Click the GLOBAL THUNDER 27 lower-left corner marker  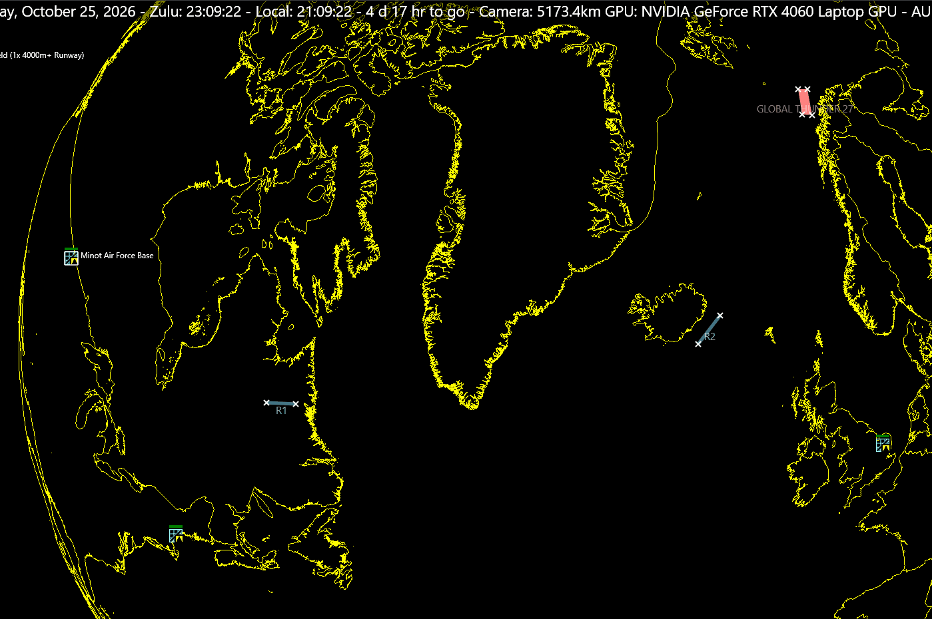[803, 114]
